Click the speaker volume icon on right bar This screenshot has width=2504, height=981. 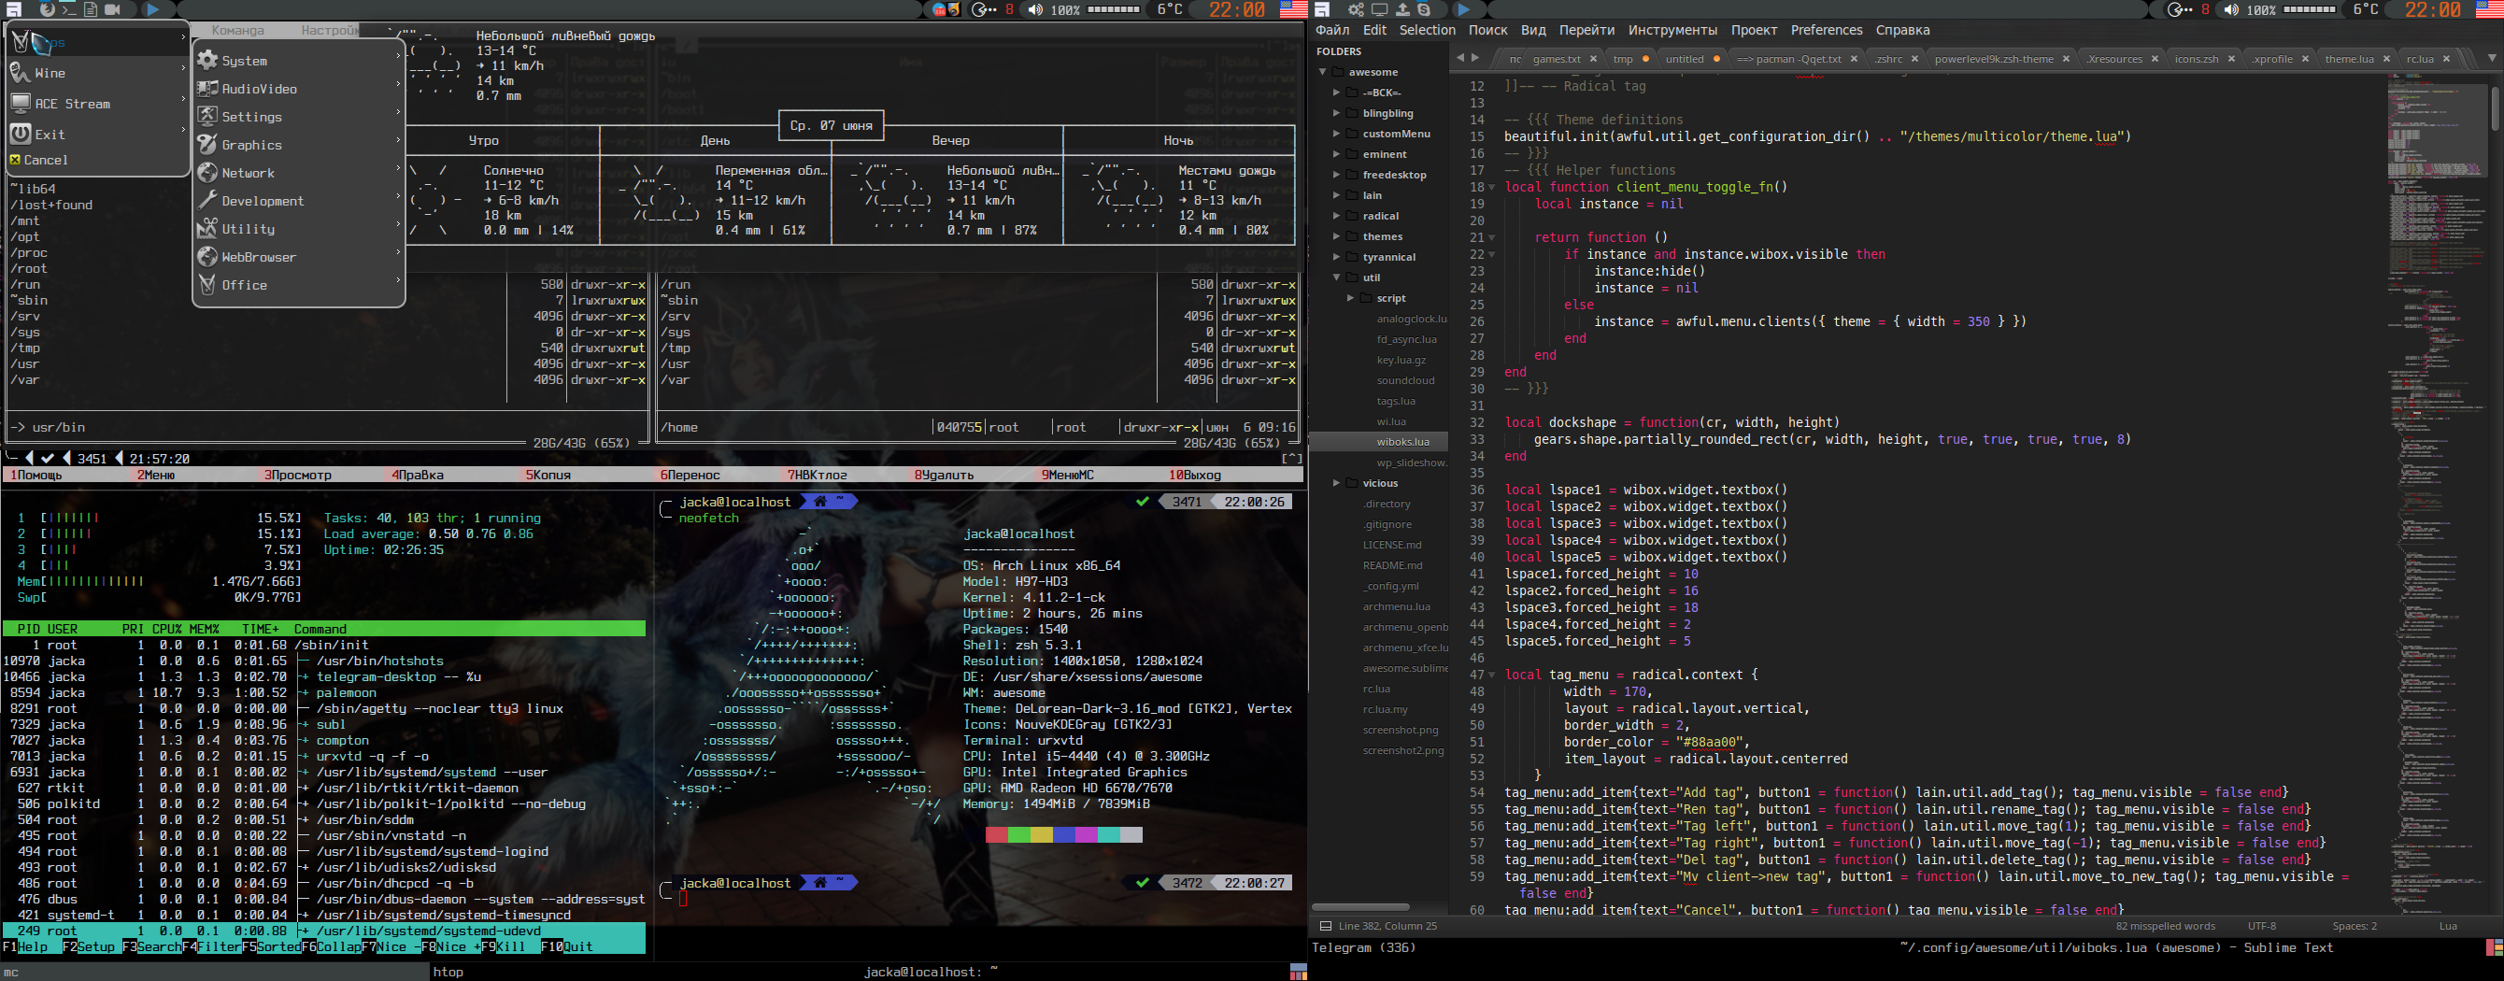click(x=2231, y=9)
